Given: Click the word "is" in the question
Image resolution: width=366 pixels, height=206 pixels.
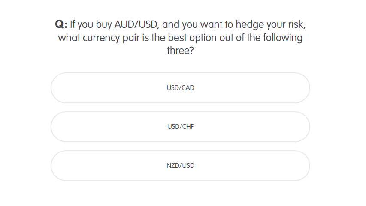Looking at the screenshot, I should (144, 38).
